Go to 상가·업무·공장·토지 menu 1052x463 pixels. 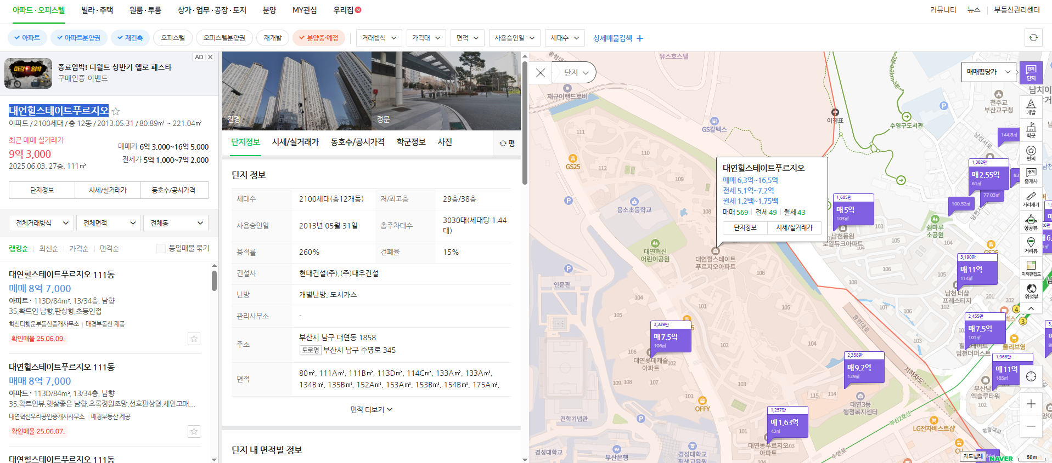tap(212, 10)
